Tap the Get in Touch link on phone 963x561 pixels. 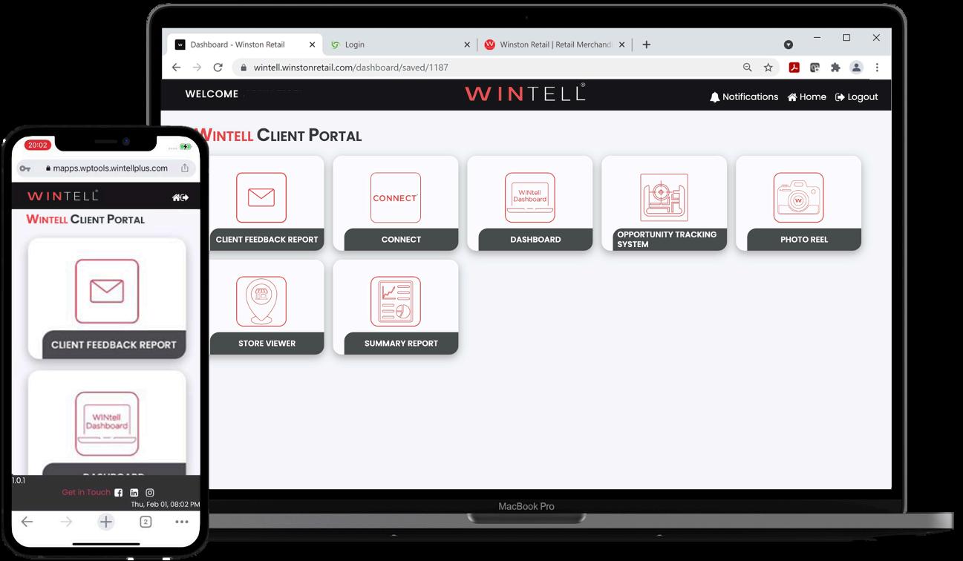(x=86, y=492)
